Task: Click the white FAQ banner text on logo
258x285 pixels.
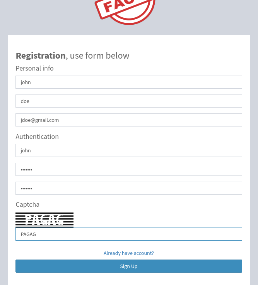Action: click(118, 6)
